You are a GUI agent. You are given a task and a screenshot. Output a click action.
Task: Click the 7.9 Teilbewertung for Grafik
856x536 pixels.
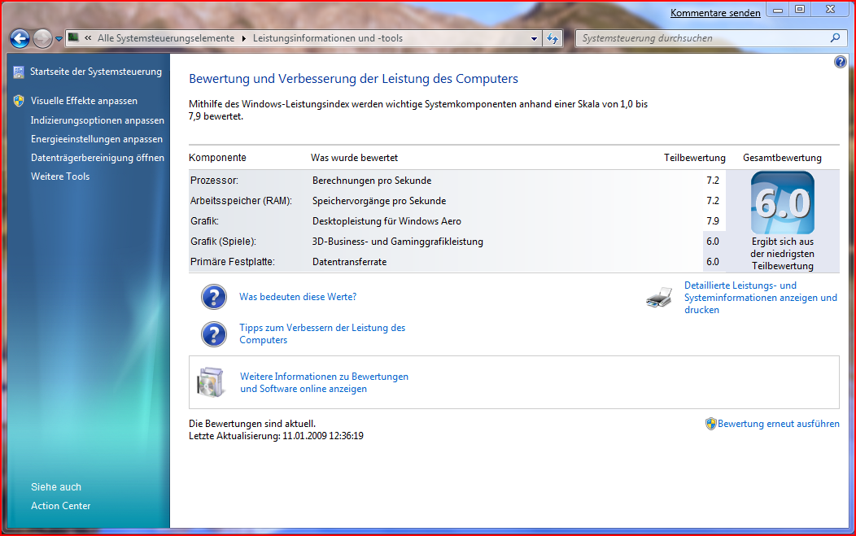[x=713, y=221]
